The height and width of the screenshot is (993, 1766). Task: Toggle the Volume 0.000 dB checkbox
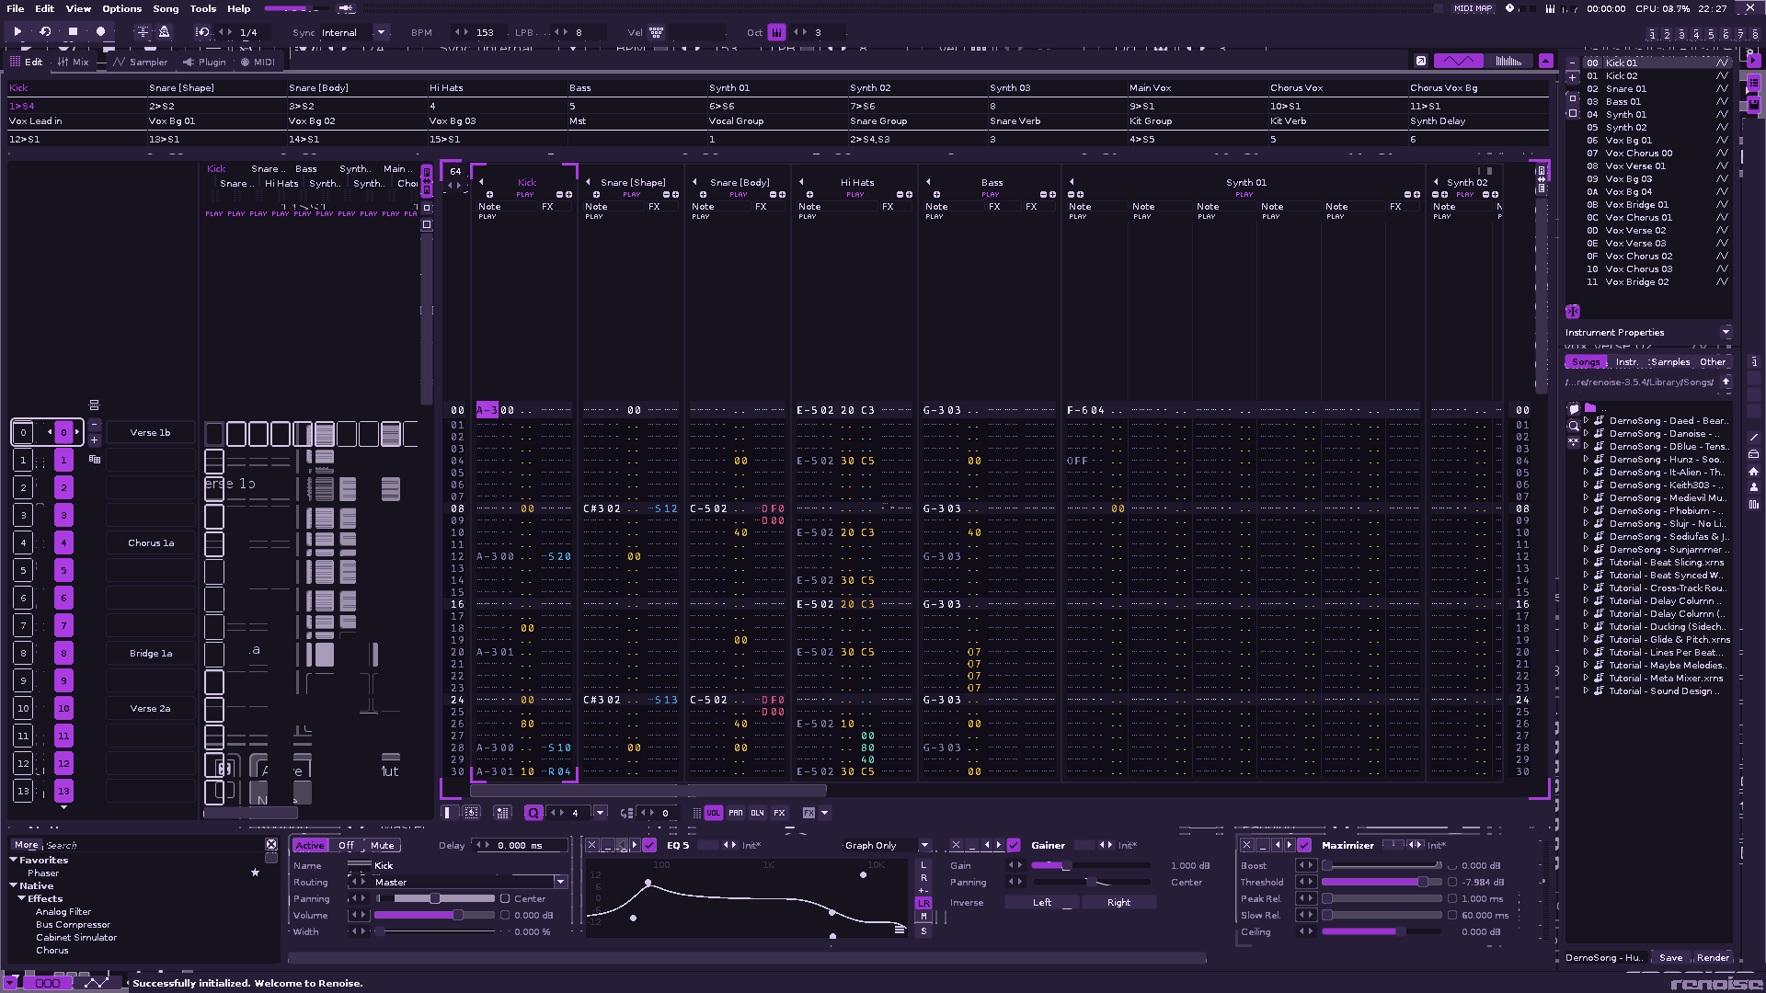tap(505, 916)
